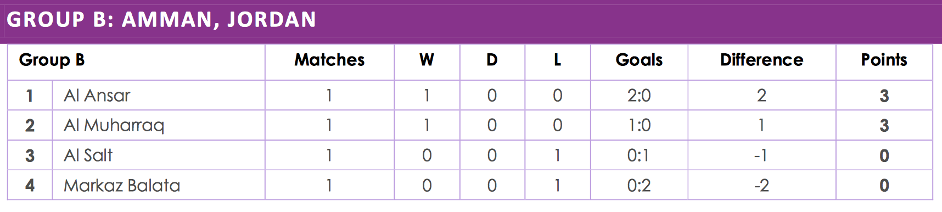942x212 pixels.
Task: Open the Al Salt team entry
Action: pos(88,155)
